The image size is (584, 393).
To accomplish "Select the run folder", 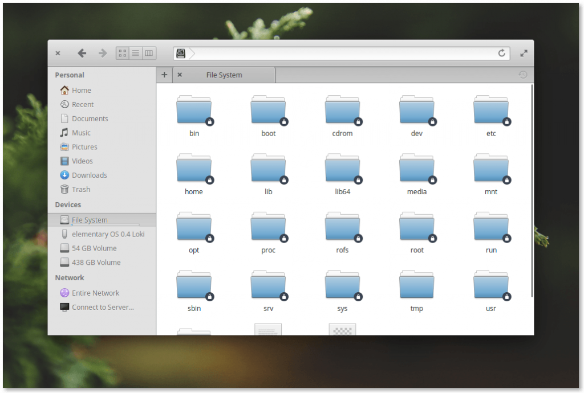I will [491, 233].
